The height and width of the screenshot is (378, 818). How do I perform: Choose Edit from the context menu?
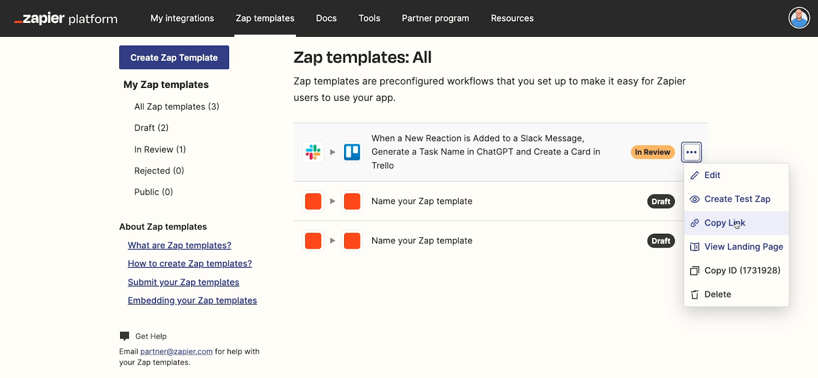[x=736, y=175]
